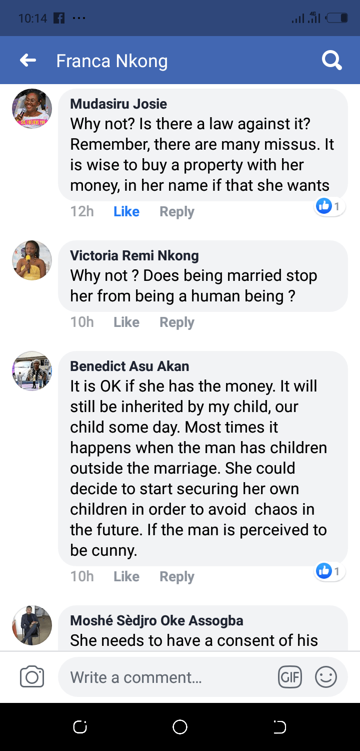Like Victoria Remi Nkong's comment
The image size is (360, 751).
[x=126, y=322]
